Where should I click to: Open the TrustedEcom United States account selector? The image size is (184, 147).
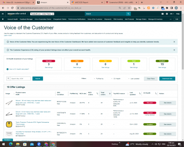[x=42, y=14]
